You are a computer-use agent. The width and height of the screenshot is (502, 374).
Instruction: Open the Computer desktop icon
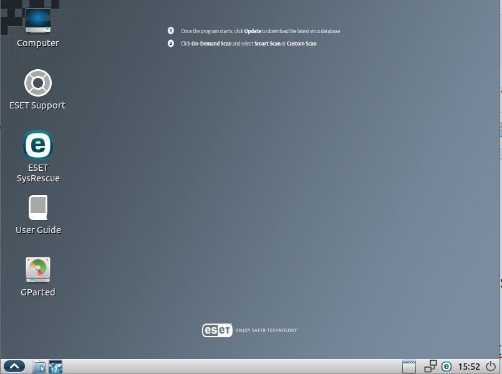[x=38, y=20]
